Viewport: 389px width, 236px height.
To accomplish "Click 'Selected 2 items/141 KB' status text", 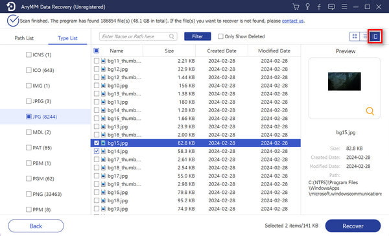I will click(x=292, y=226).
